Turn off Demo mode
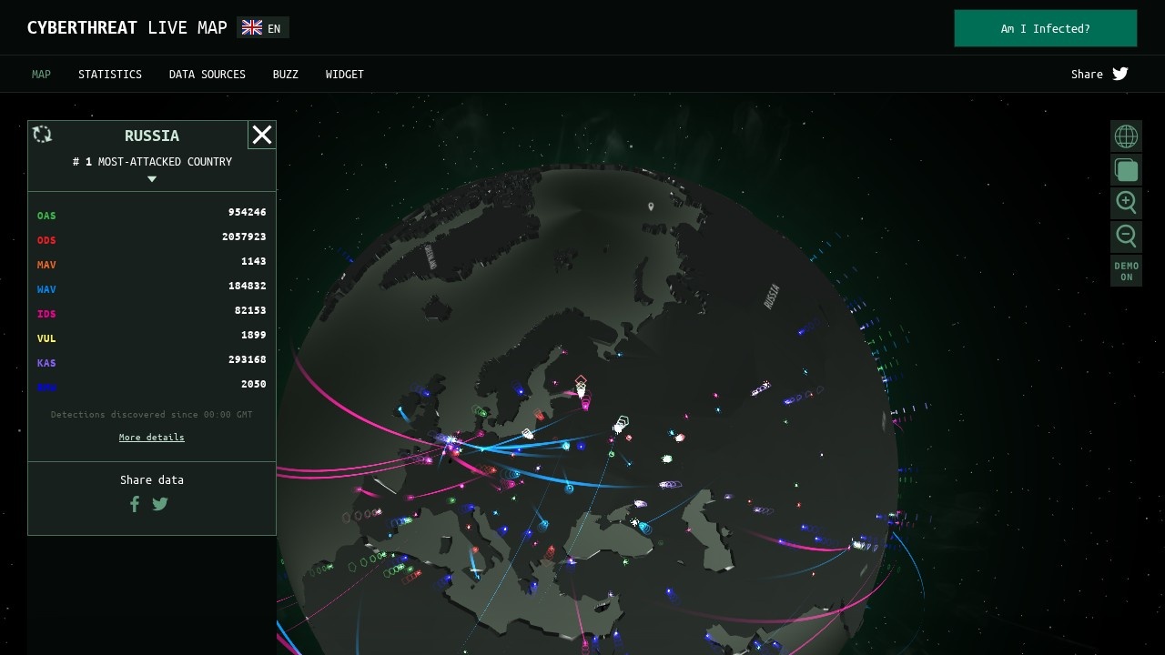 point(1126,271)
